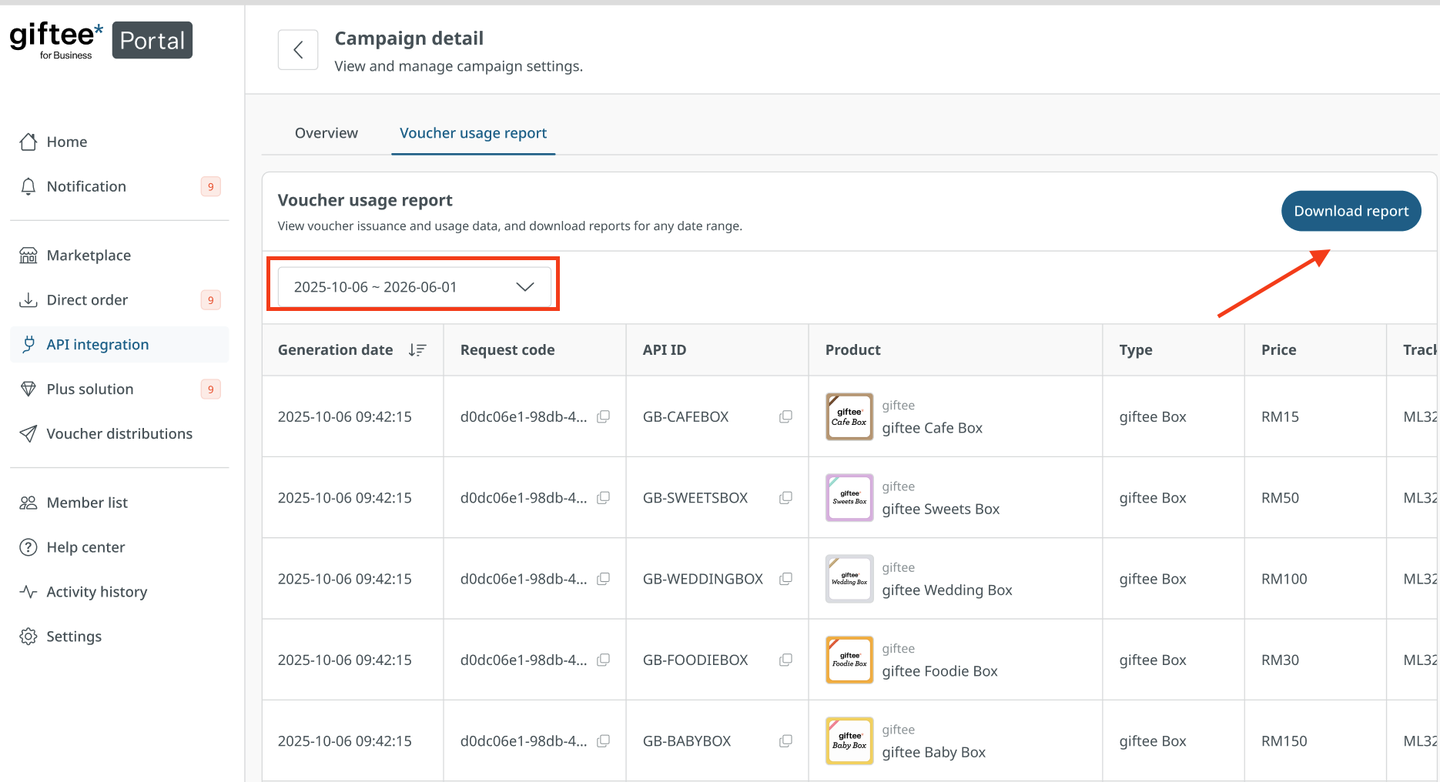Copy the GB-BABYBOX API ID
Screen dimensions: 1440x782
pyautogui.click(x=785, y=741)
